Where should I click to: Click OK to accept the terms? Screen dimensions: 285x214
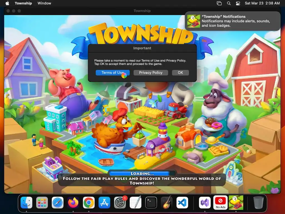pyautogui.click(x=180, y=73)
